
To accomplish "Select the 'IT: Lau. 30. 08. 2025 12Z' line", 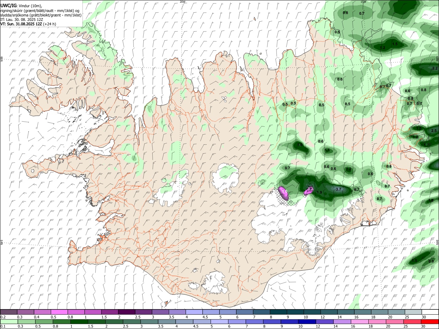I will pyautogui.click(x=22, y=20).
